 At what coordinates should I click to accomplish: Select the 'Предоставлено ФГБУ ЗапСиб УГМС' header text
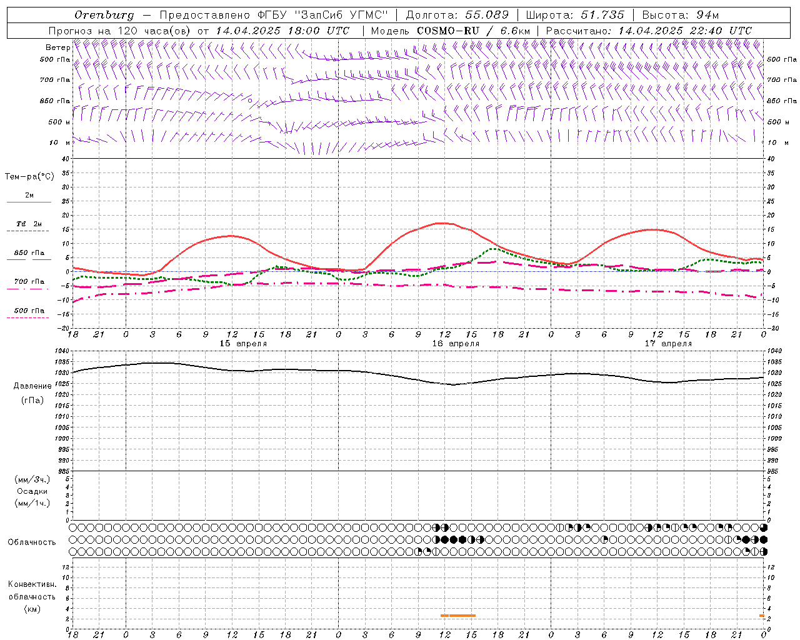point(274,15)
